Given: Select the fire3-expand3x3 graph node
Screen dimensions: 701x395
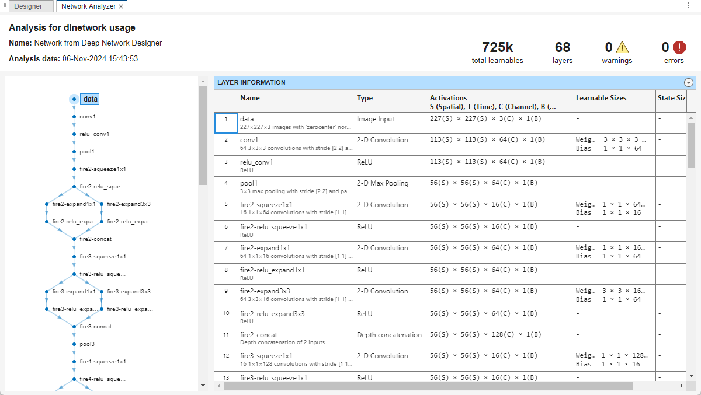Looking at the screenshot, I should 129,292.
